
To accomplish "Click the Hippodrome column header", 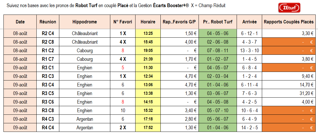I will [x=85, y=22].
